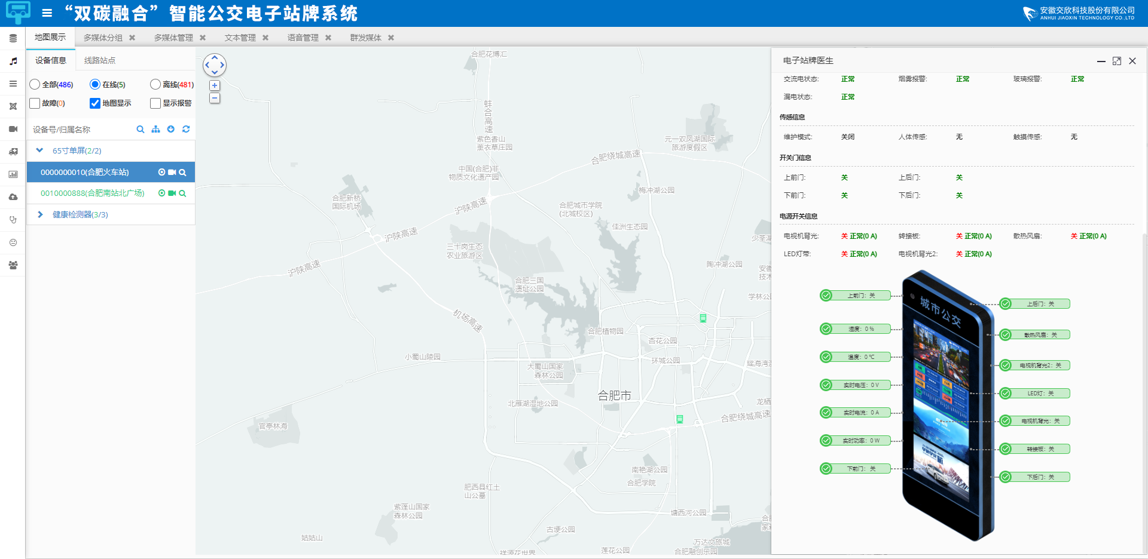Viewport: 1148px width, 559px height.
Task: Click the stethoscope icon in left sidebar
Action: pyautogui.click(x=13, y=220)
